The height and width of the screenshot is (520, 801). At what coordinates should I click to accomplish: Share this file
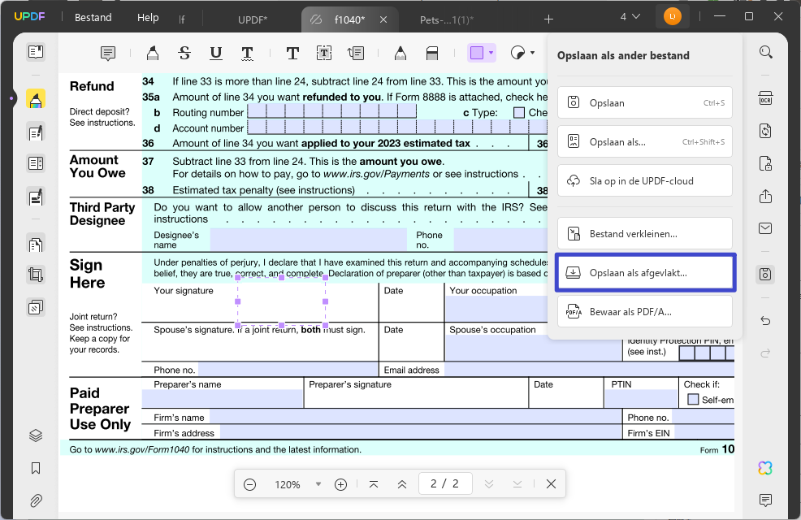click(x=765, y=196)
